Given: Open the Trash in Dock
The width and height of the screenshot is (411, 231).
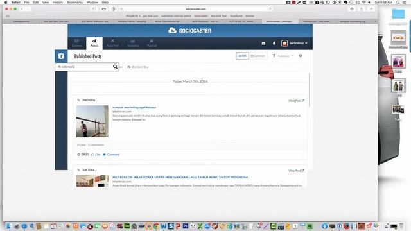Looking at the screenshot, I should tap(401, 226).
